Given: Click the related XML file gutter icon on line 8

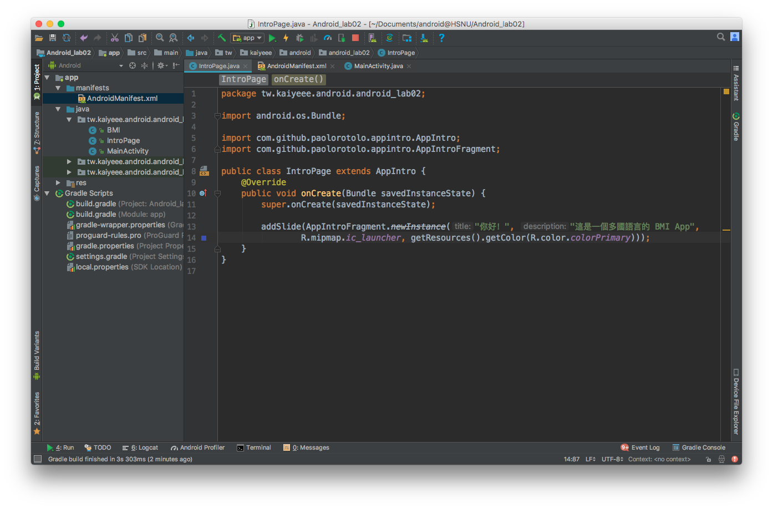Looking at the screenshot, I should (x=204, y=171).
